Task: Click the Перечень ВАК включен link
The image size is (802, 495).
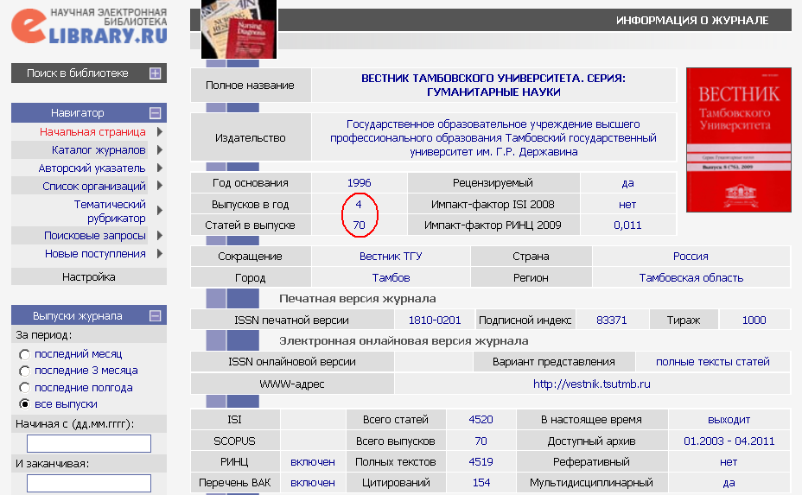Action: pos(313,483)
